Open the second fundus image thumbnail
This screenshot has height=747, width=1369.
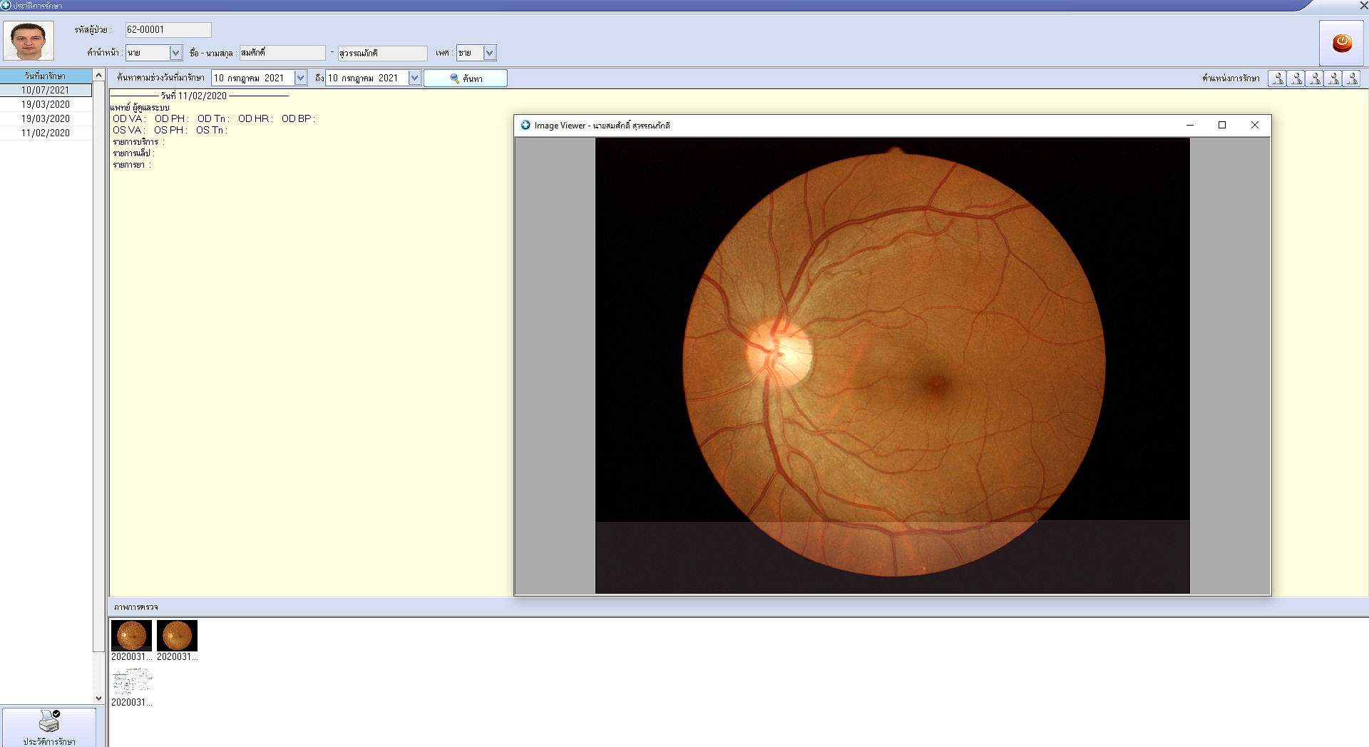coord(177,635)
